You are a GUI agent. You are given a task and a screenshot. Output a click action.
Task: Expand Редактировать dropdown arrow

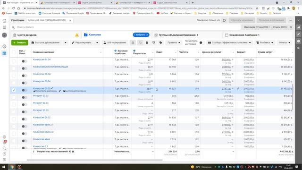coord(97,42)
